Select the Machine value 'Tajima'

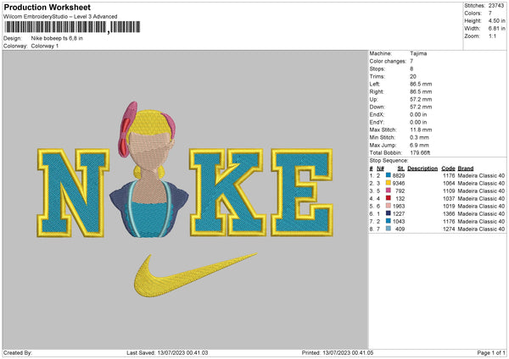tap(418, 53)
